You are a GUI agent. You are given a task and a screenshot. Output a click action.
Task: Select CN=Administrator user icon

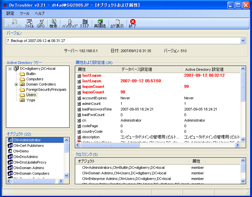coord(10,140)
